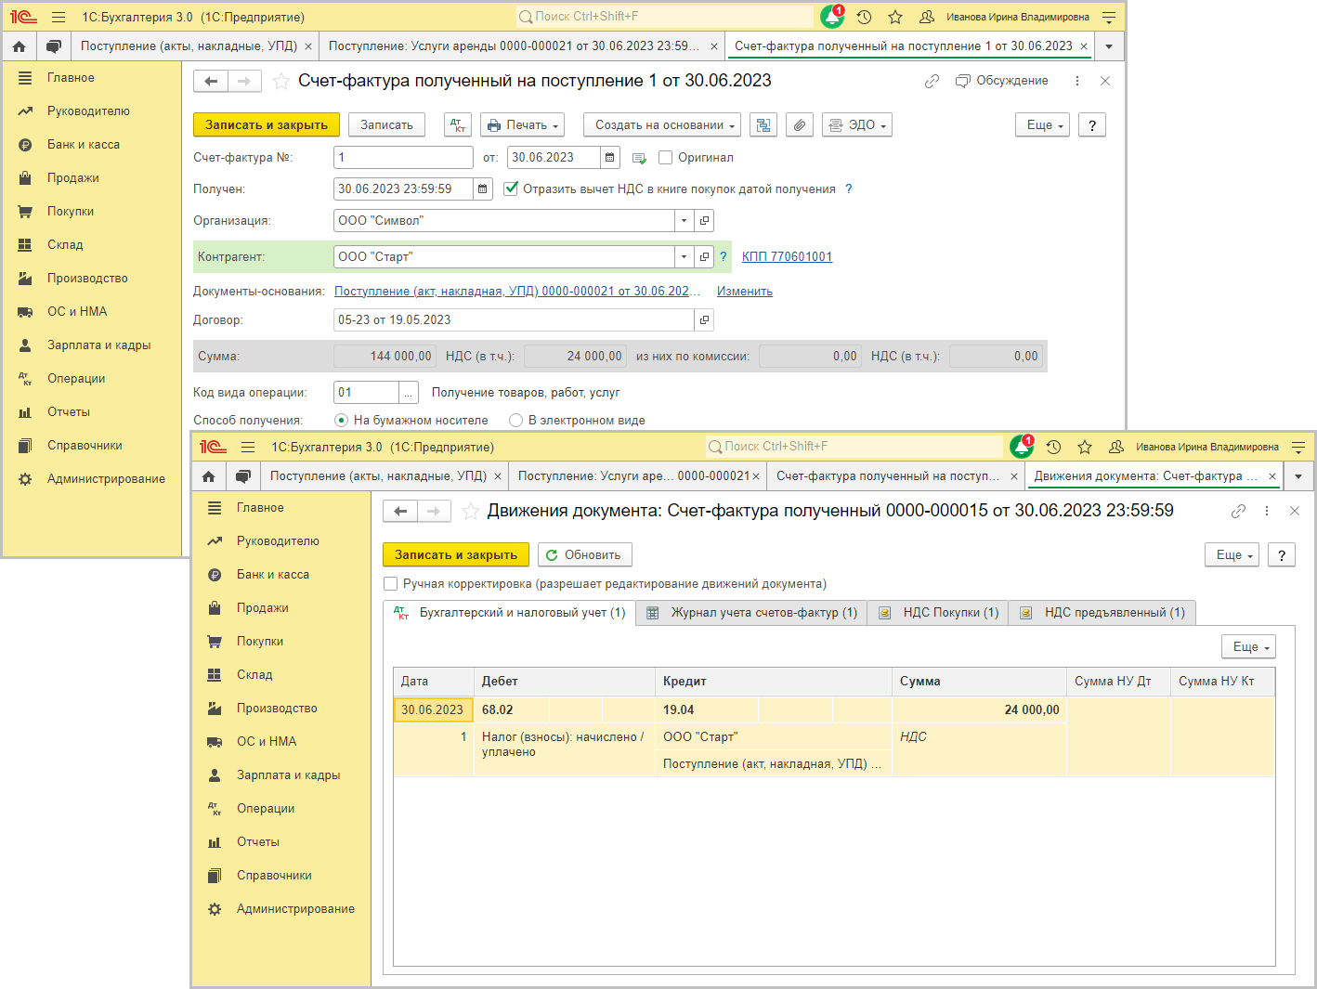Switch to НДС предъявленный tab

[1102, 613]
